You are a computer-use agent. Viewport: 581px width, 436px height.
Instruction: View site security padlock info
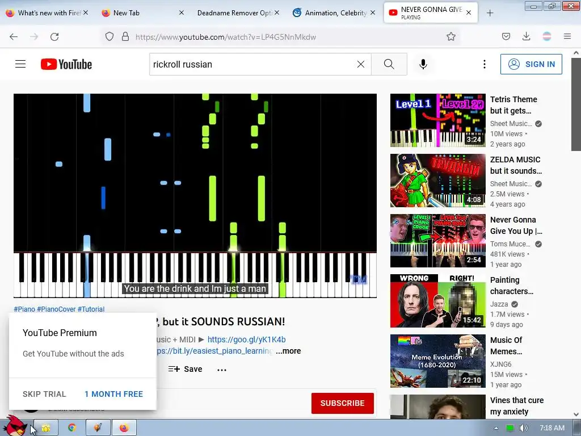pos(125,36)
